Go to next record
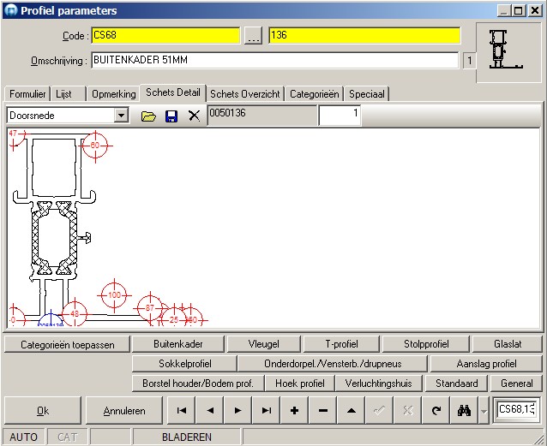The image size is (547, 446). 238,410
